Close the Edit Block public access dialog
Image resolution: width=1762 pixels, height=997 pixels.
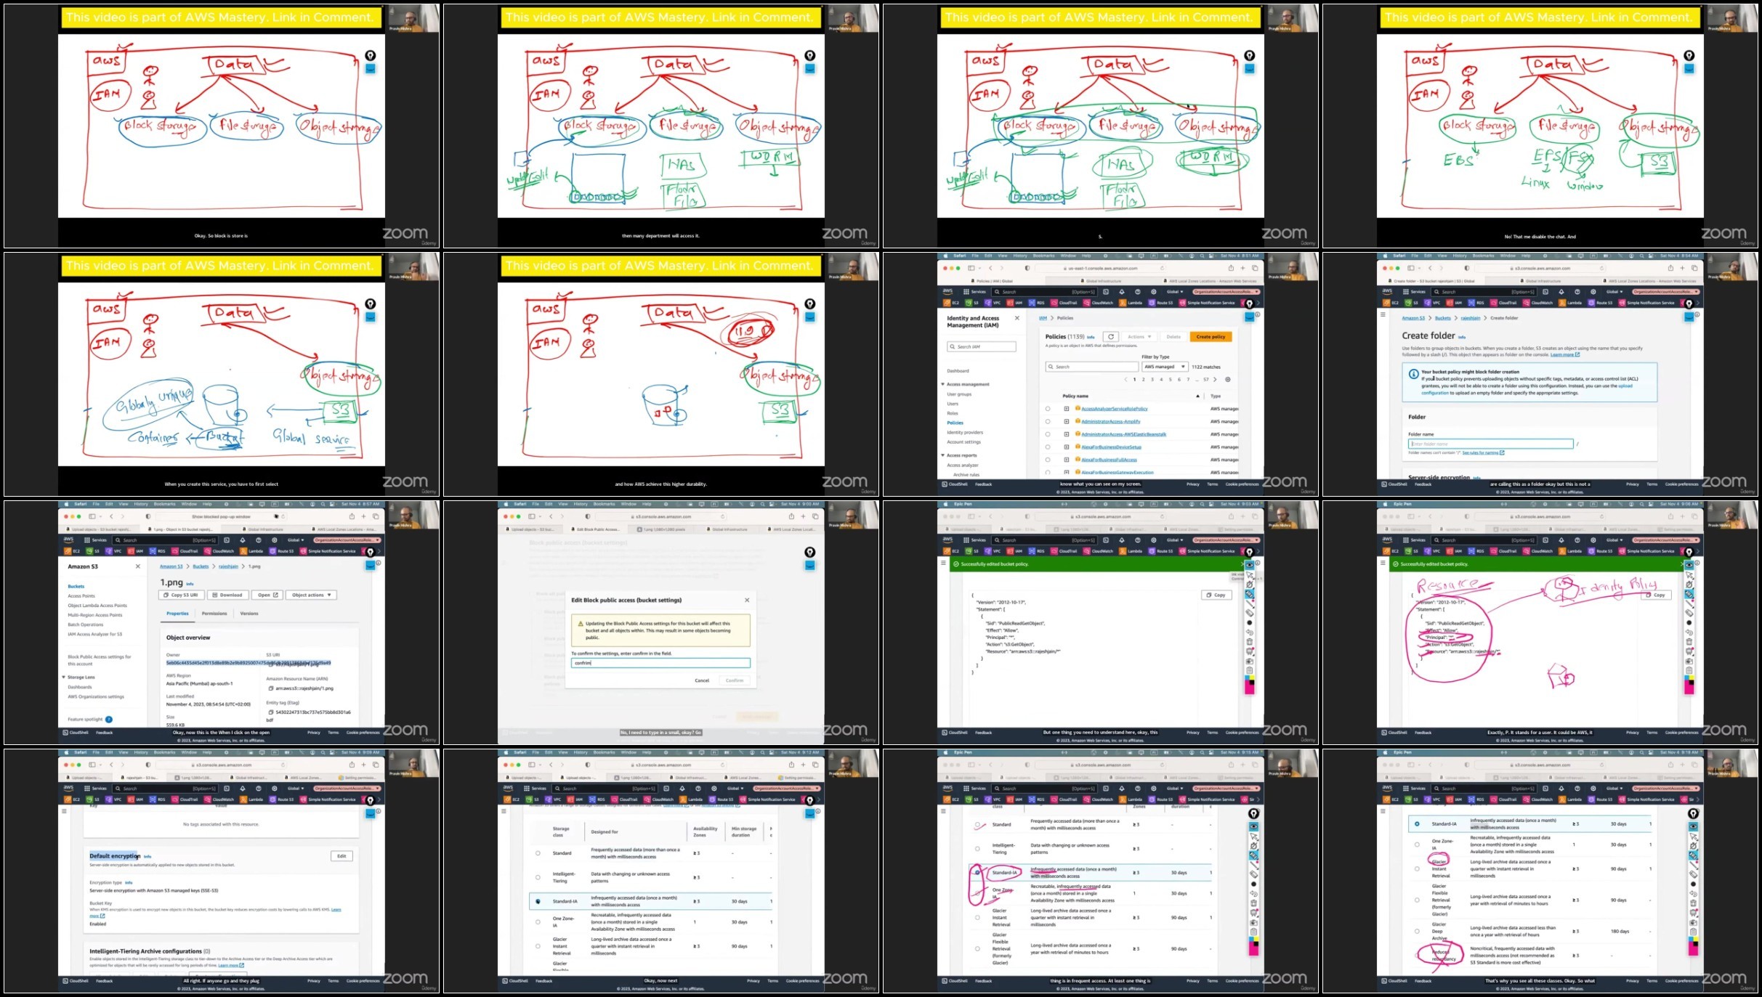click(747, 600)
